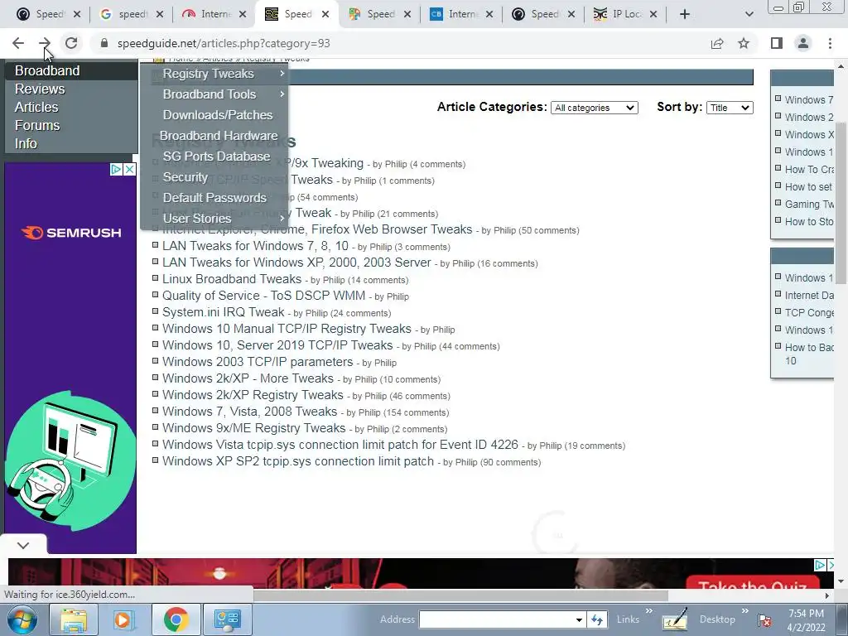Image resolution: width=848 pixels, height=636 pixels.
Task: Select Default Passwords menu item
Action: coord(214,198)
